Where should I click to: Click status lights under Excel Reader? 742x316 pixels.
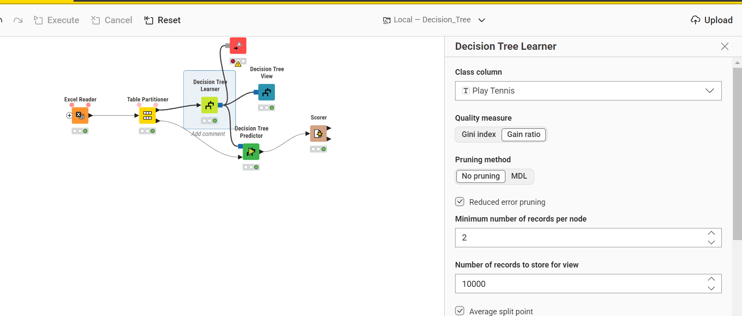[x=80, y=131]
